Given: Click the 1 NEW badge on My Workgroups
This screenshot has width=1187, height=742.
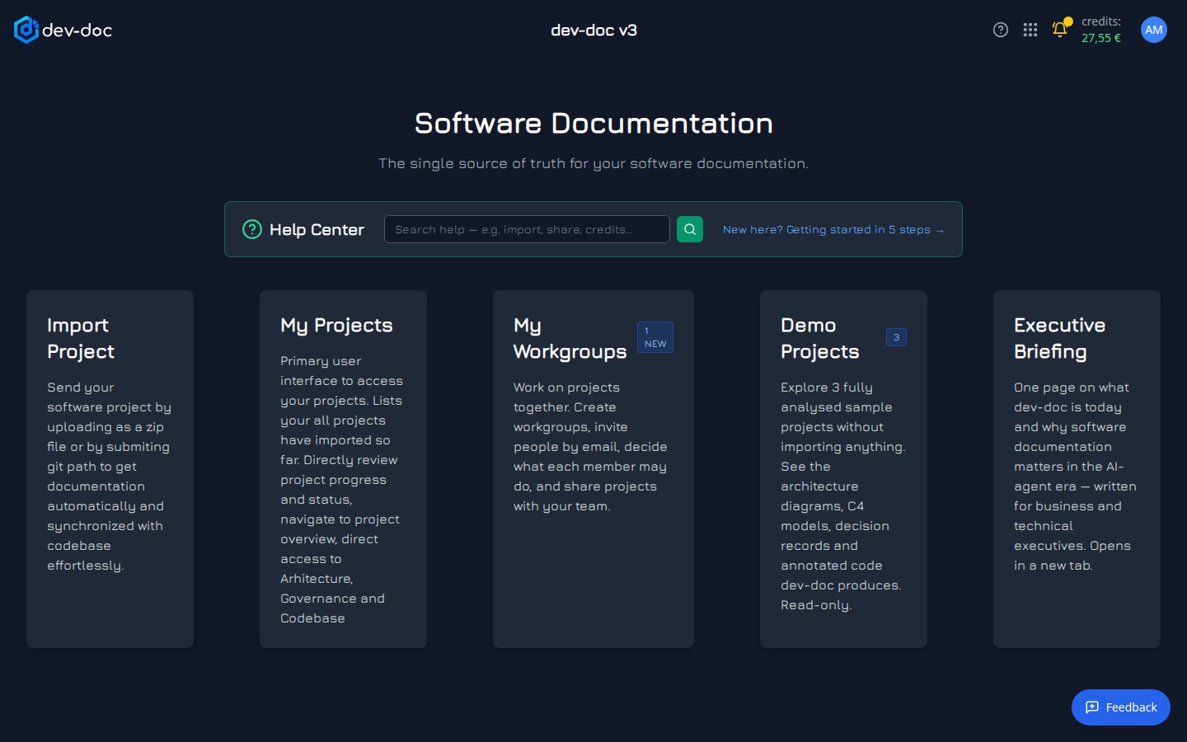Looking at the screenshot, I should click(x=655, y=337).
